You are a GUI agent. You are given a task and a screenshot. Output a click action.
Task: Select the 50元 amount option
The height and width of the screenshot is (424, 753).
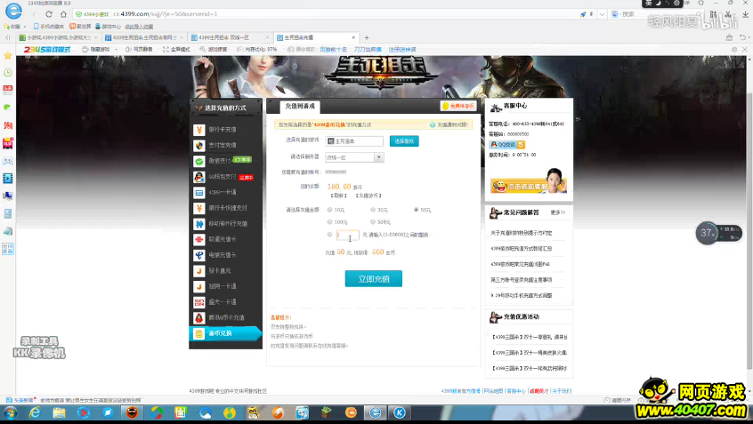[416, 210]
